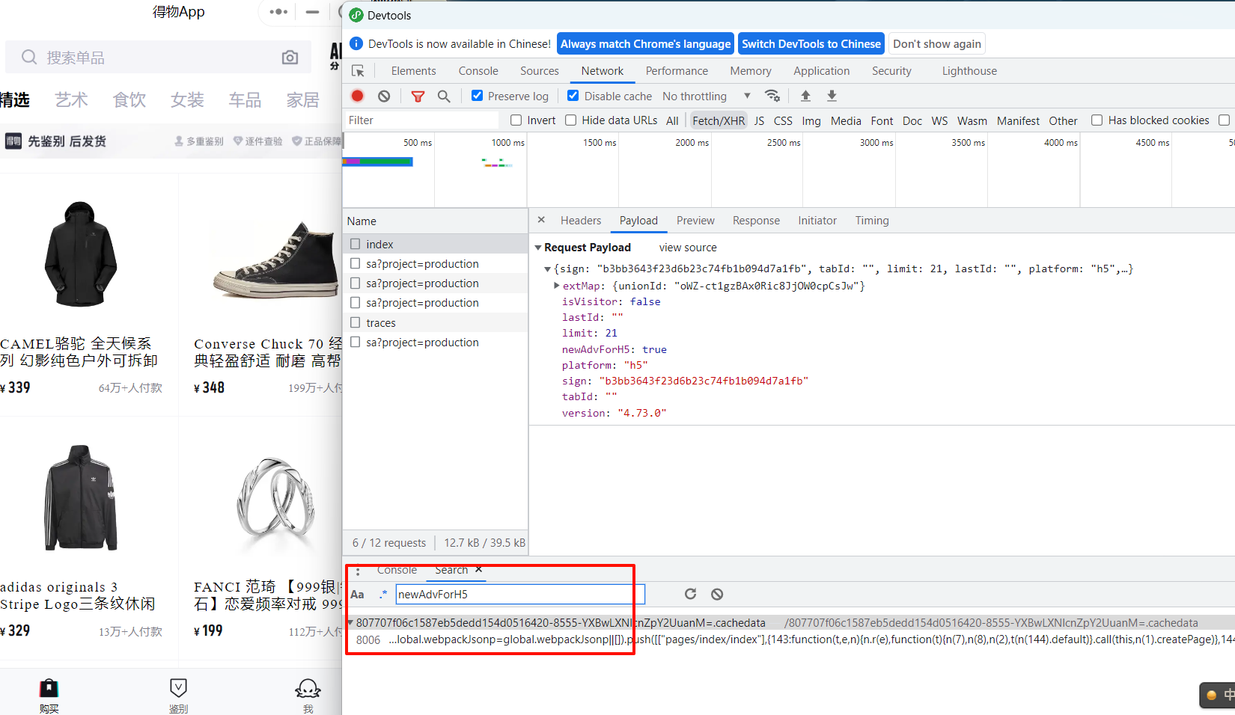Enable Invert filter checkbox
Screen dimensions: 1235x715
[x=516, y=120]
